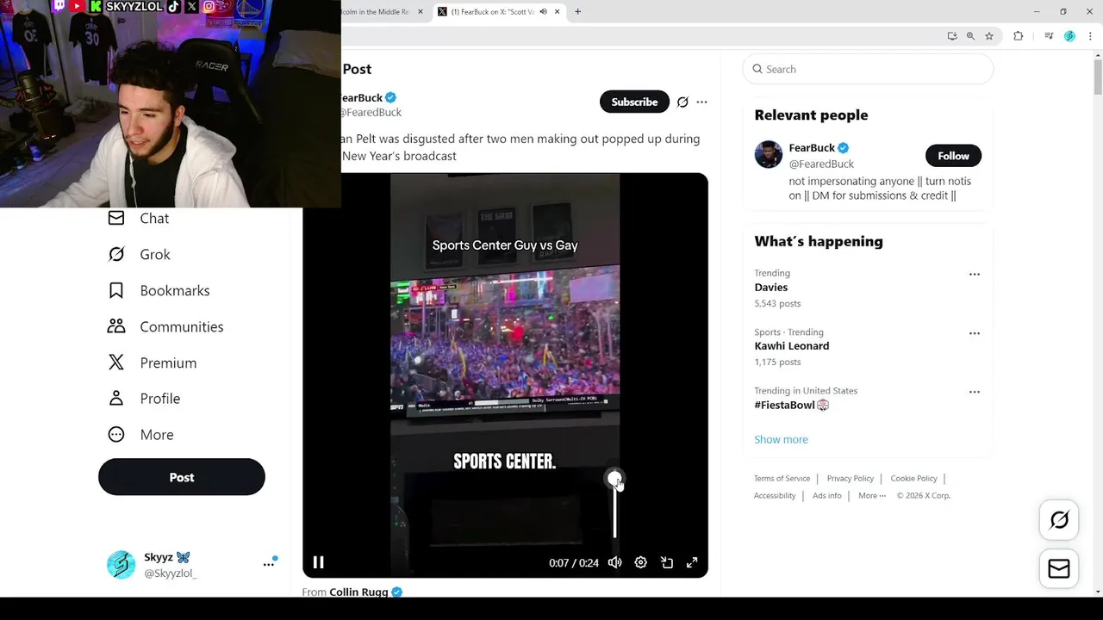Open the Chrome three-dot menu
Viewport: 1103px width, 620px height.
point(1090,36)
